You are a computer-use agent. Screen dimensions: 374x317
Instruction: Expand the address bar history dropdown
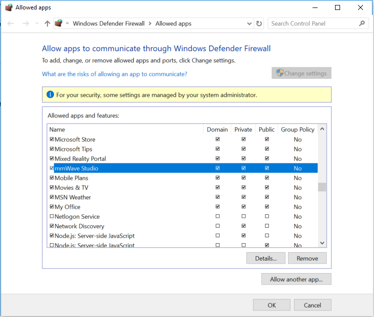click(249, 23)
